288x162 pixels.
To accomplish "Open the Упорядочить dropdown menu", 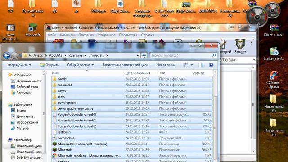I will (x=19, y=65).
